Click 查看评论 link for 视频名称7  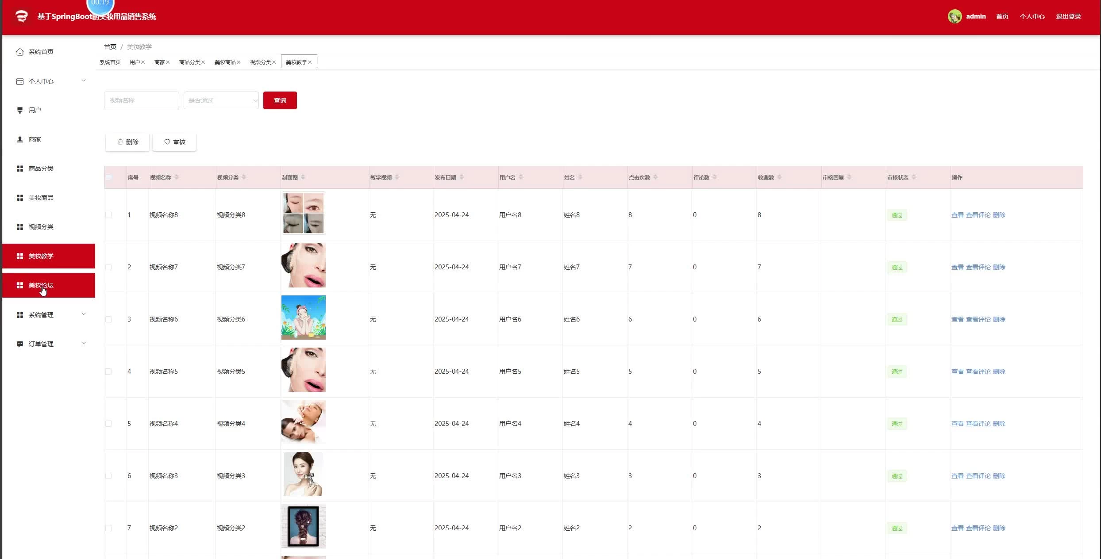tap(978, 267)
